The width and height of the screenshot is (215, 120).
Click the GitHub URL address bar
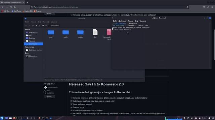click(110, 7)
